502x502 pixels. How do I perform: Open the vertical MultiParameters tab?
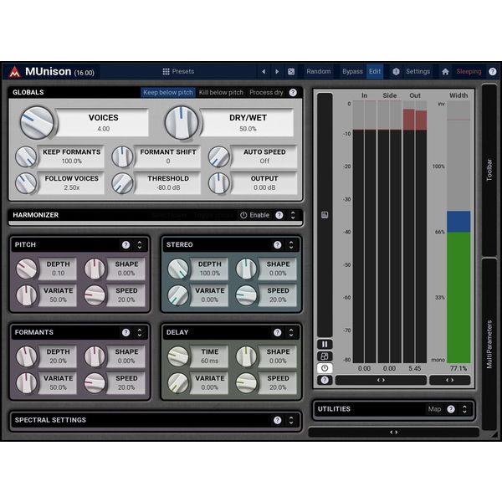pyautogui.click(x=489, y=344)
